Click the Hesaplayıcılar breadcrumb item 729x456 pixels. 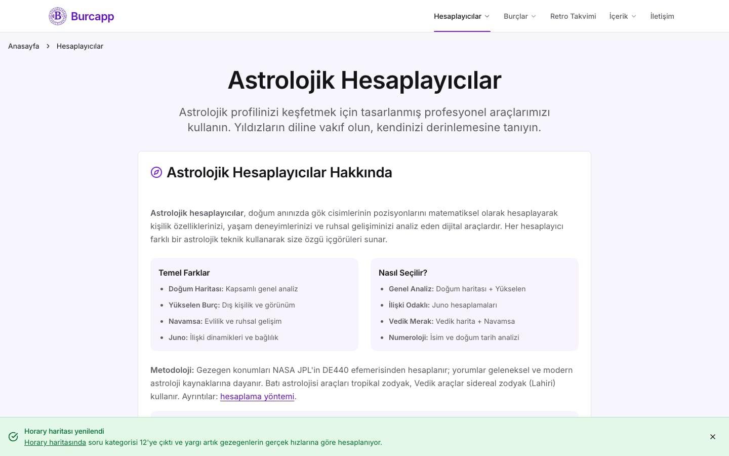pos(80,46)
